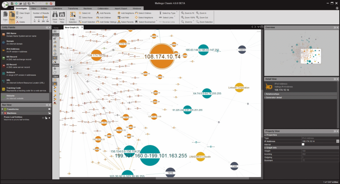
Task: Open the Import | Export ribbon tab
Action: 121,8
